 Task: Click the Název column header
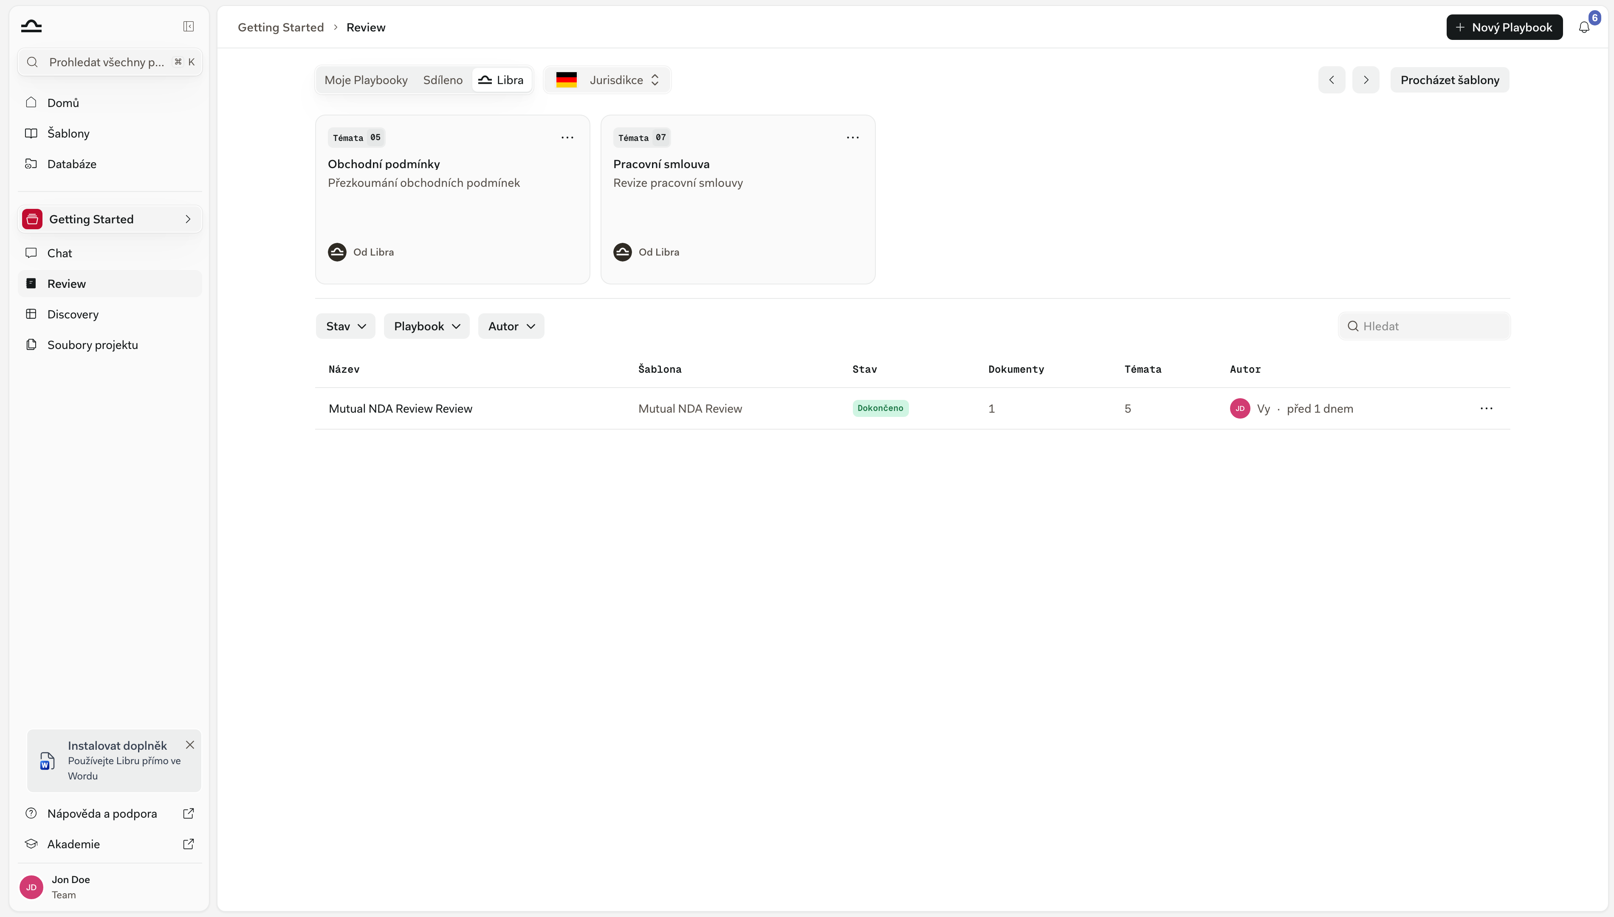(x=344, y=369)
